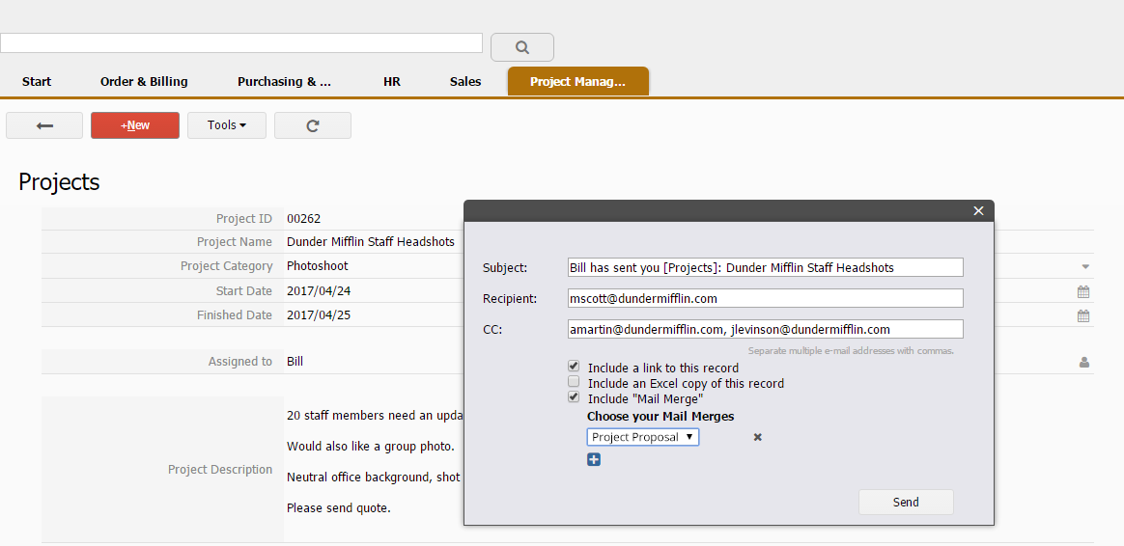Click the "Please send quote." description line
The image size is (1124, 546).
(x=339, y=508)
